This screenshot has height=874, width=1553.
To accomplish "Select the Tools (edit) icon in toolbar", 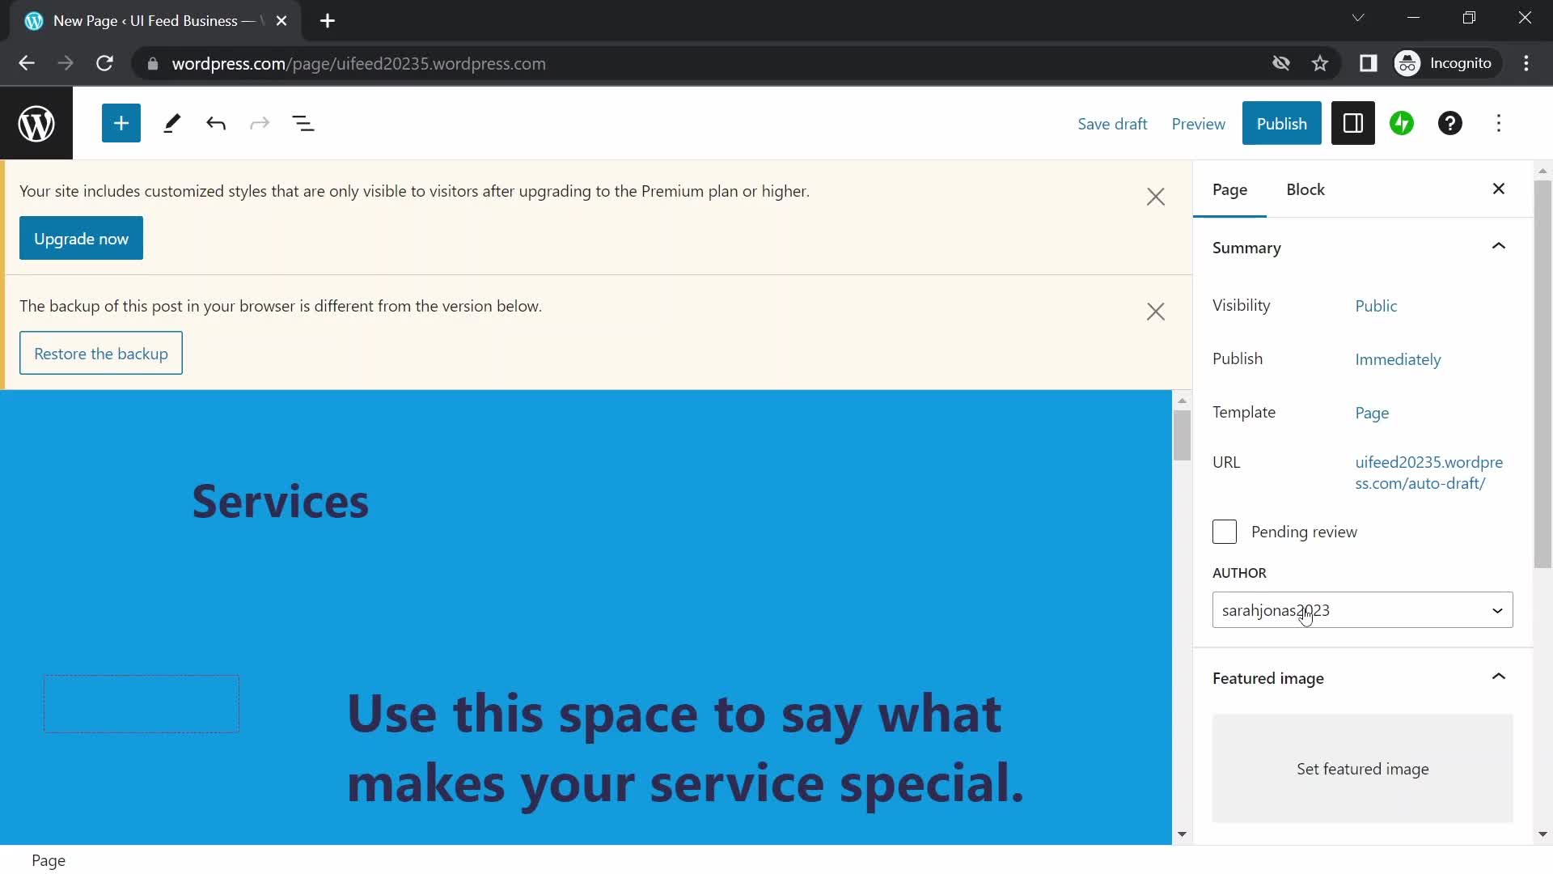I will pyautogui.click(x=171, y=123).
